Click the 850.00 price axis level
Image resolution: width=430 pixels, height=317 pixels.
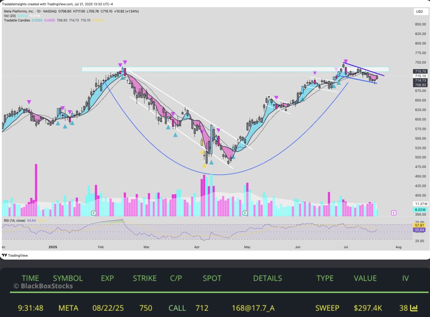421,24
